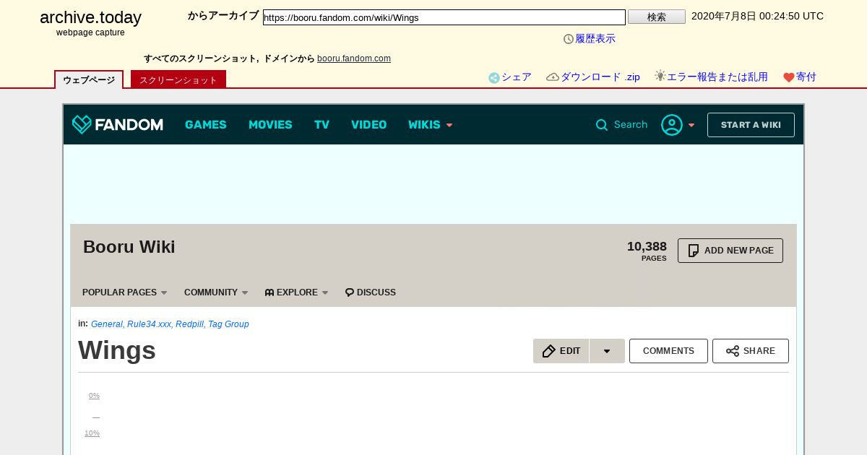Viewport: 867px width, 455px height.
Task: Click the 10,388 pages count
Action: pos(647,247)
